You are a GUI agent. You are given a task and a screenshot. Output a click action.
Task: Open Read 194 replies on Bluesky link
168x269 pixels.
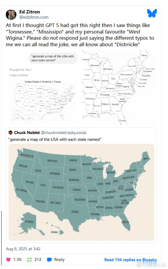pos(130,260)
